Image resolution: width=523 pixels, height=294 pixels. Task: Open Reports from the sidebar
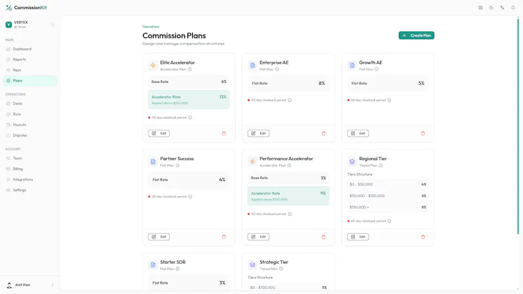click(x=29, y=59)
